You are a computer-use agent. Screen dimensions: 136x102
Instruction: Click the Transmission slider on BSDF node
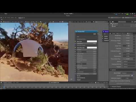point(86,72)
